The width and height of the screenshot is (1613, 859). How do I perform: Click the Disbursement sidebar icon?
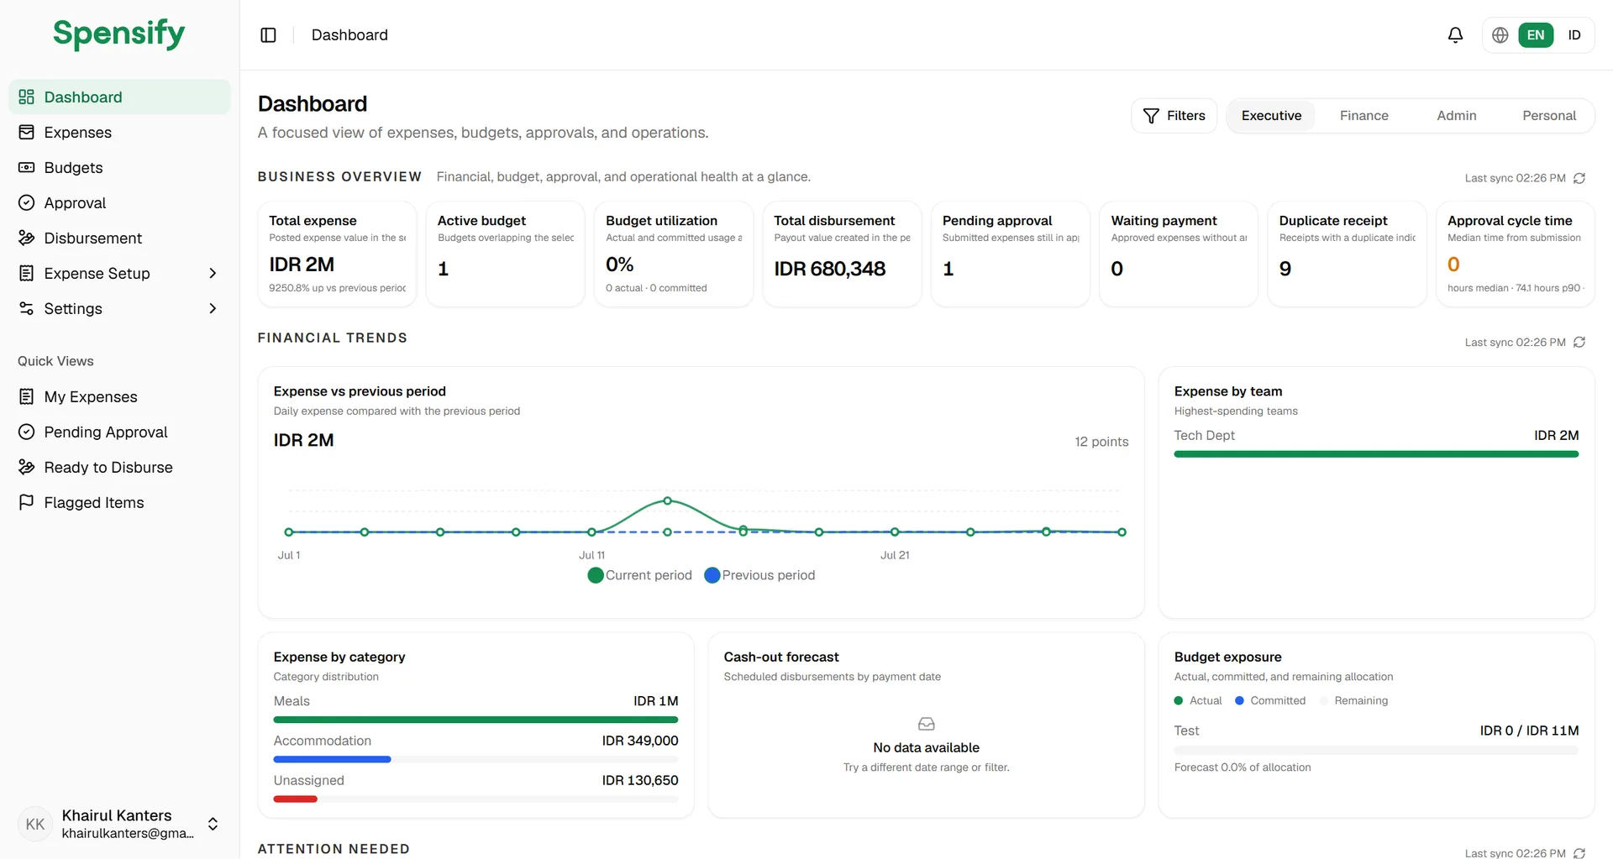pos(27,238)
